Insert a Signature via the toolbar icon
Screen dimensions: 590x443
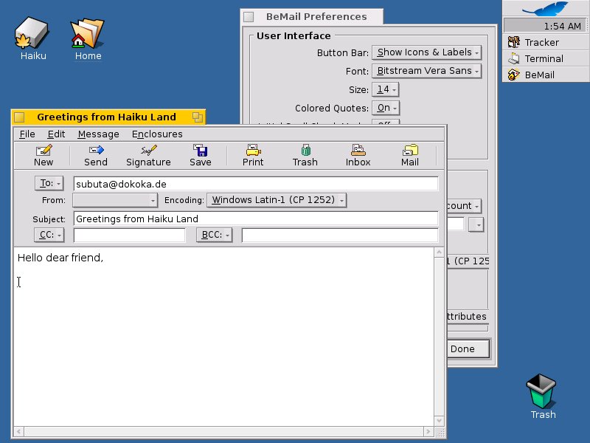click(147, 153)
